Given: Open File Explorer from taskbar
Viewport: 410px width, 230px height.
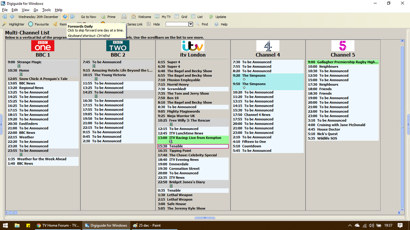Looking at the screenshot, I should click(x=17, y=225).
